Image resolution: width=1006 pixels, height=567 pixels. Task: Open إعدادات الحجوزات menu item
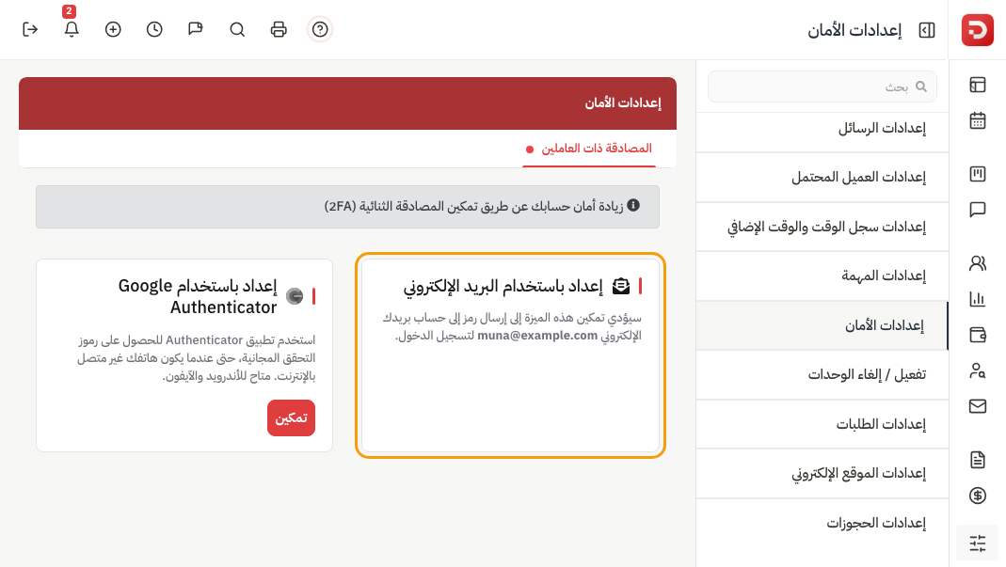pos(822,524)
